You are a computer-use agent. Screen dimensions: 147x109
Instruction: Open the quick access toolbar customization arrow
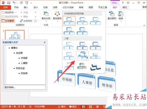tap(31, 3)
